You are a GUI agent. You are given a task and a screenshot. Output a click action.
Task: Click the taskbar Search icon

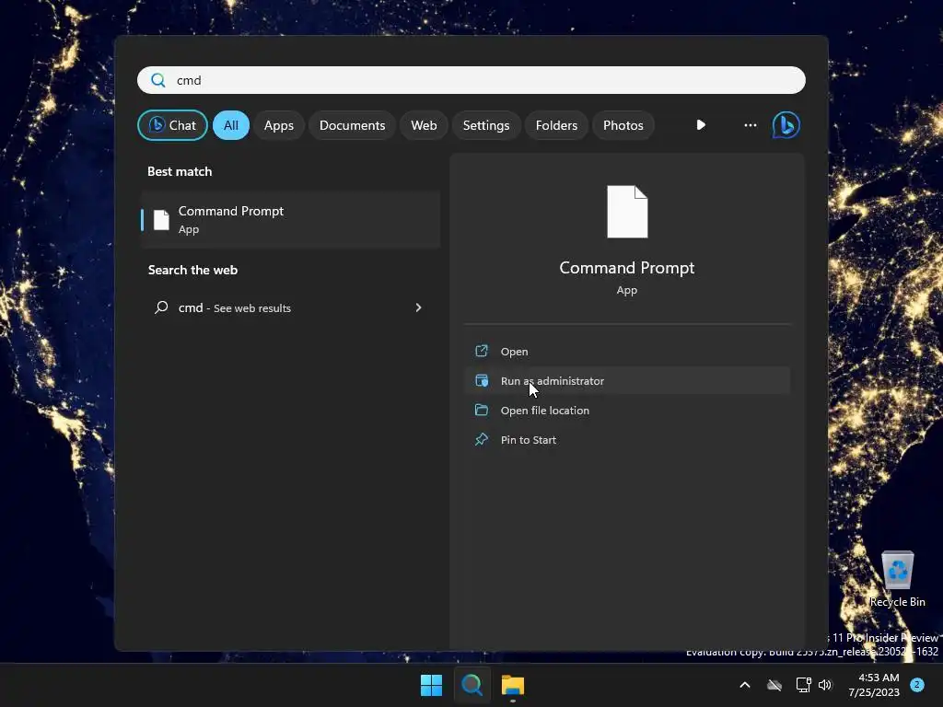pyautogui.click(x=472, y=685)
